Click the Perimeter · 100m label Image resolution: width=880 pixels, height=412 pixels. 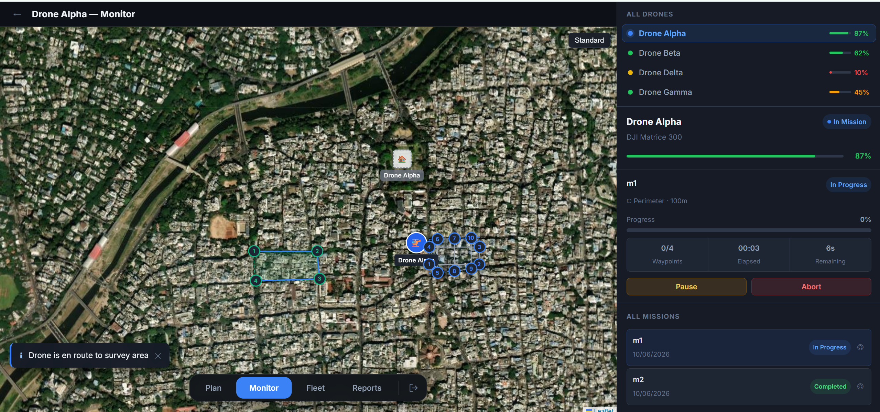(x=657, y=201)
